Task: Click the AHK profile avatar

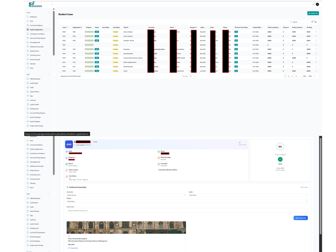Action: (69, 144)
